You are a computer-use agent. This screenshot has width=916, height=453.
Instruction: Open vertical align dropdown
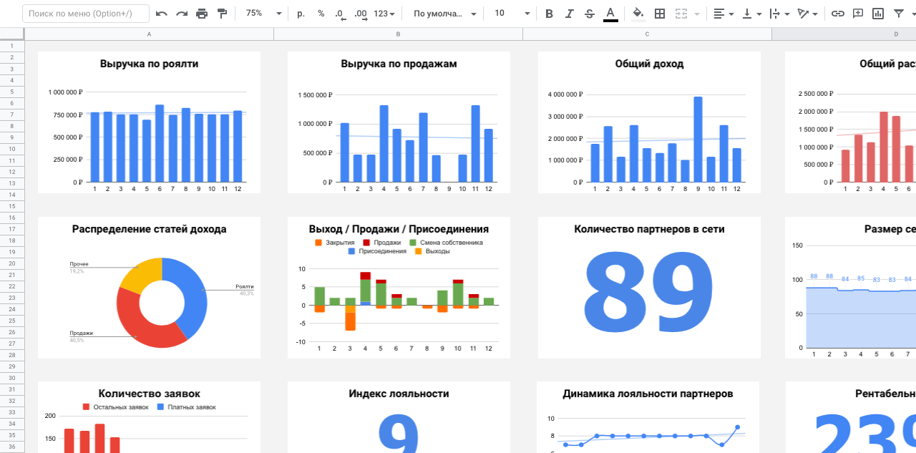click(751, 14)
